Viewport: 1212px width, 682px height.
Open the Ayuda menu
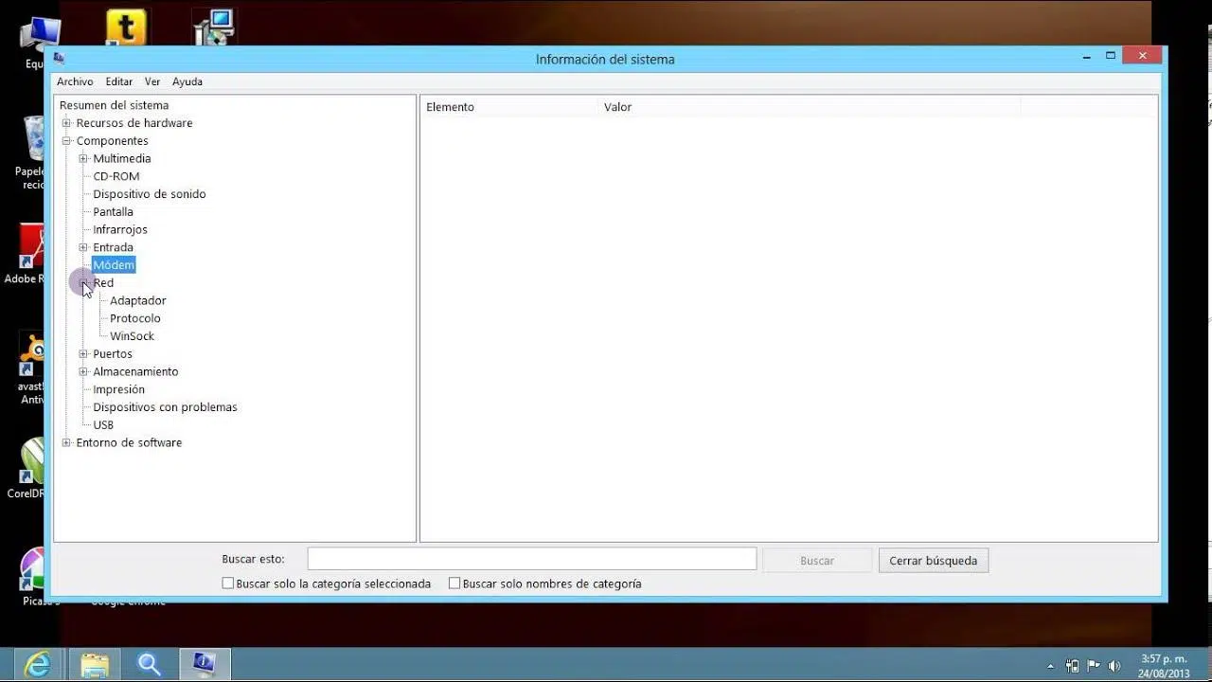(x=187, y=81)
